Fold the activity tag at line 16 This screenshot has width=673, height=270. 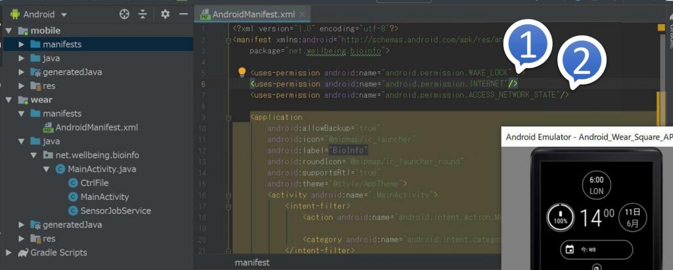pyautogui.click(x=228, y=195)
